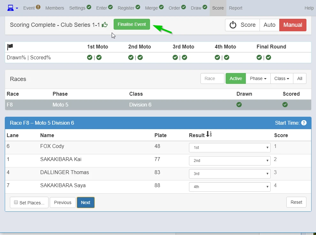Click plate number 48

[x=157, y=146]
